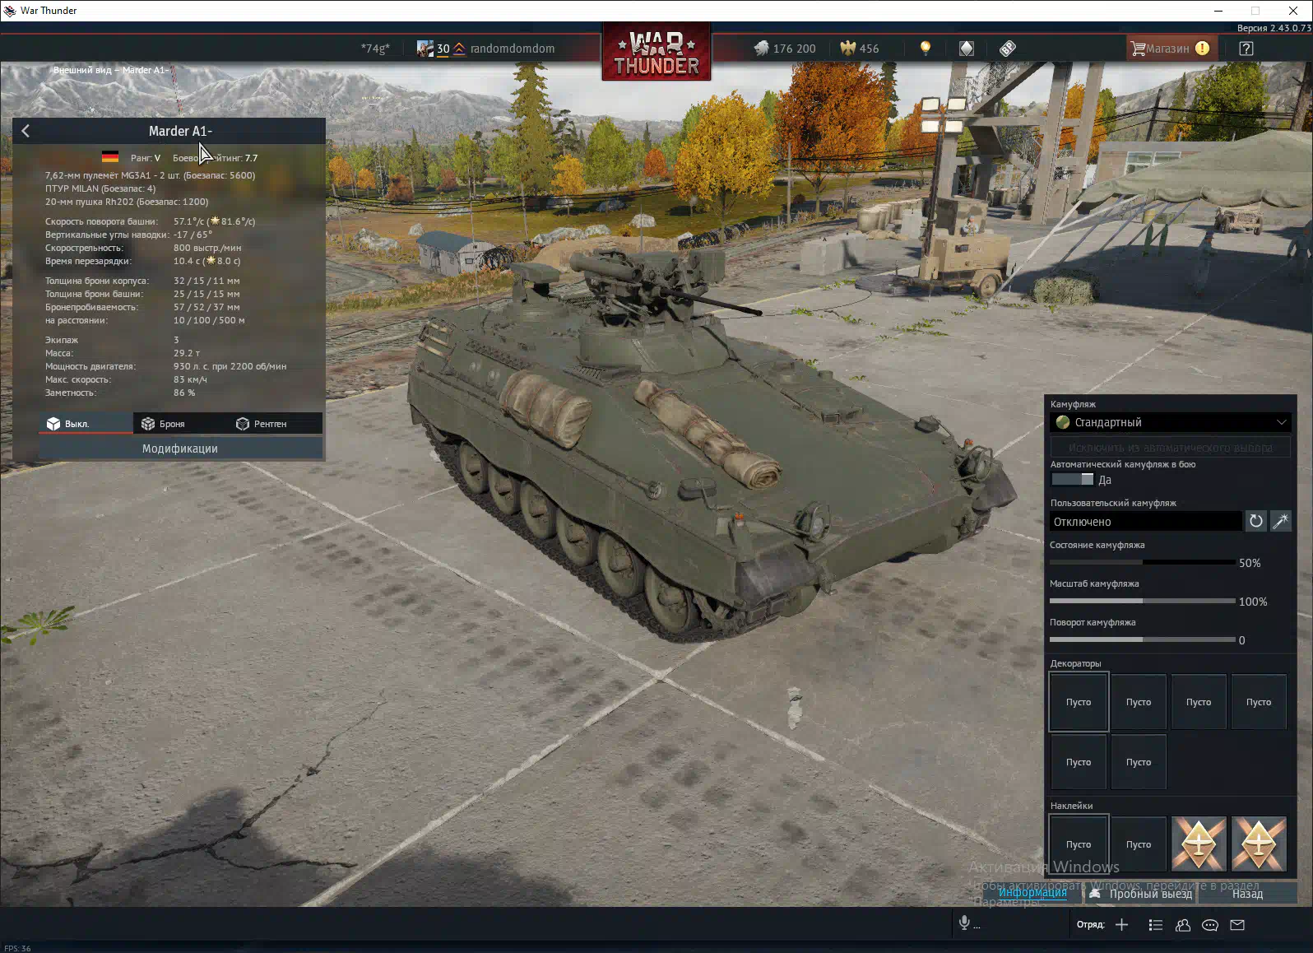The image size is (1313, 953).
Task: Maximize the War Thunder window
Action: [1255, 11]
